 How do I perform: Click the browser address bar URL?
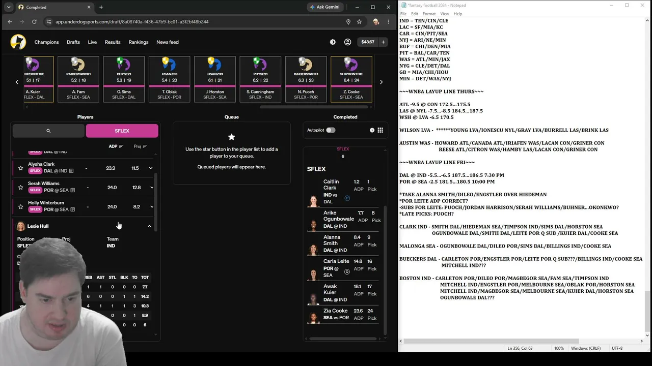(x=132, y=22)
